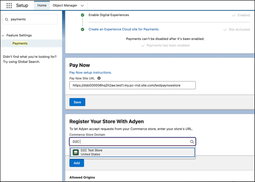The width and height of the screenshot is (255, 182).
Task: Select Payments in the setup tree
Action: [20, 43]
